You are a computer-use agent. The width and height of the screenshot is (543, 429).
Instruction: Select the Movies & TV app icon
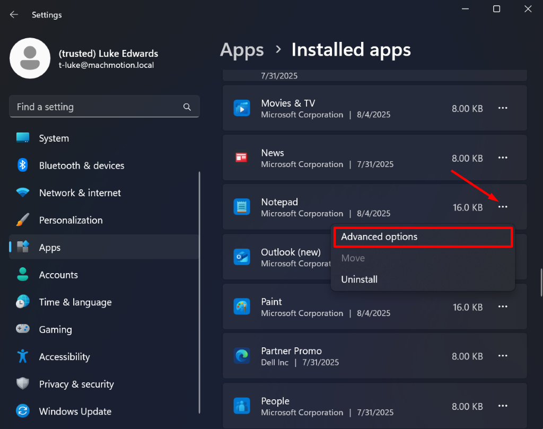(242, 108)
